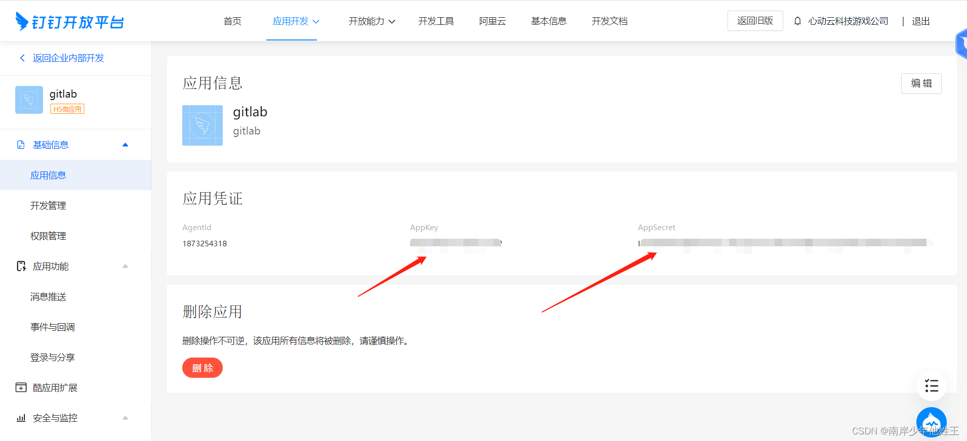The width and height of the screenshot is (967, 441).
Task: Open 酷应用扩展 in the sidebar
Action: 55,387
